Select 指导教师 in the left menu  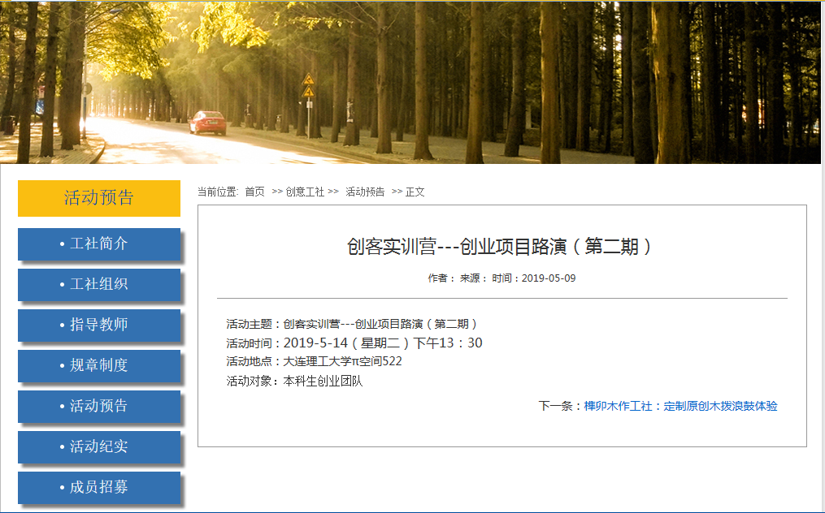click(x=98, y=325)
